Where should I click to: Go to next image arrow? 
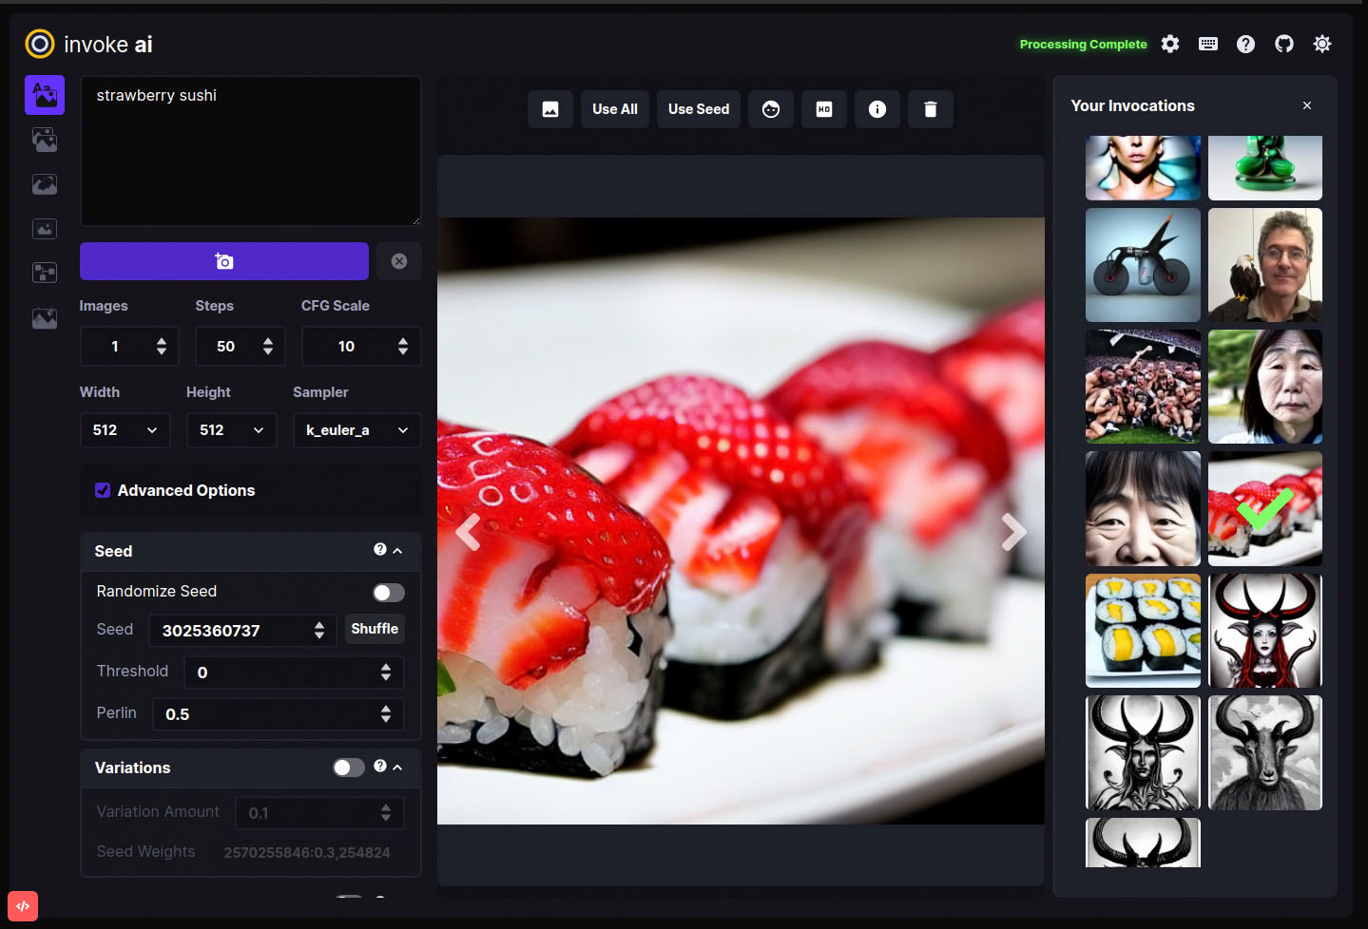pyautogui.click(x=1014, y=532)
